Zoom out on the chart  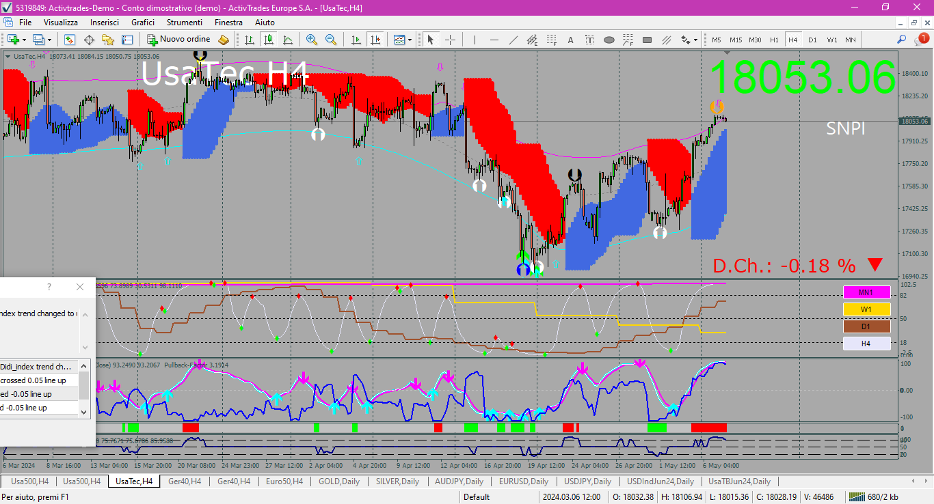[331, 40]
